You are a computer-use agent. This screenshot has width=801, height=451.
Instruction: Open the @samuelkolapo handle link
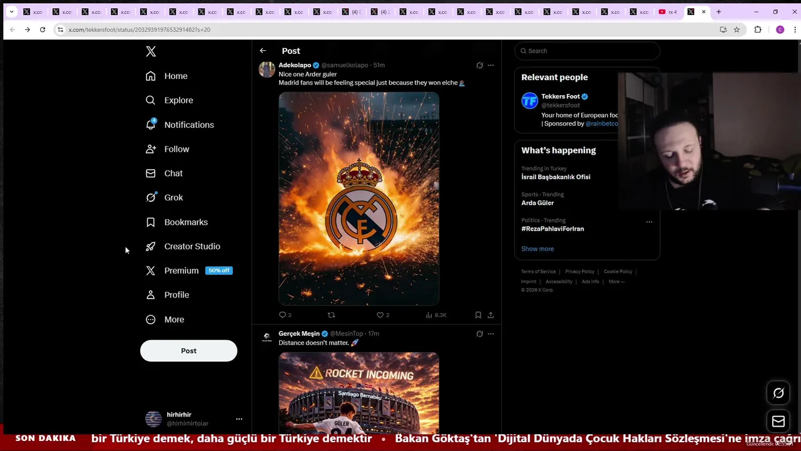(x=345, y=65)
